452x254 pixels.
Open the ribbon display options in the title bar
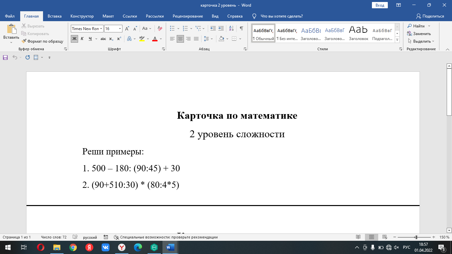point(398,5)
